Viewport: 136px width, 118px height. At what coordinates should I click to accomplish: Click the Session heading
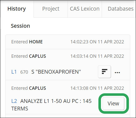[20, 26]
